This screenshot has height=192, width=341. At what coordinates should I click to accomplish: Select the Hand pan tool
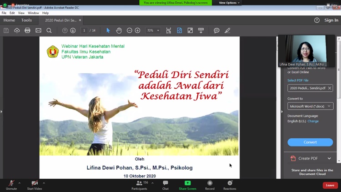[119, 30]
